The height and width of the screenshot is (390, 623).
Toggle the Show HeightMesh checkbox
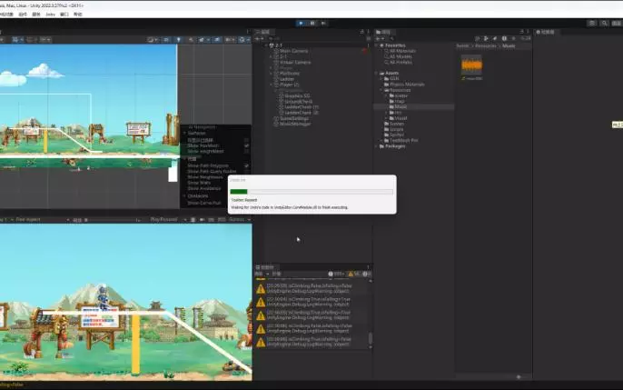click(247, 152)
